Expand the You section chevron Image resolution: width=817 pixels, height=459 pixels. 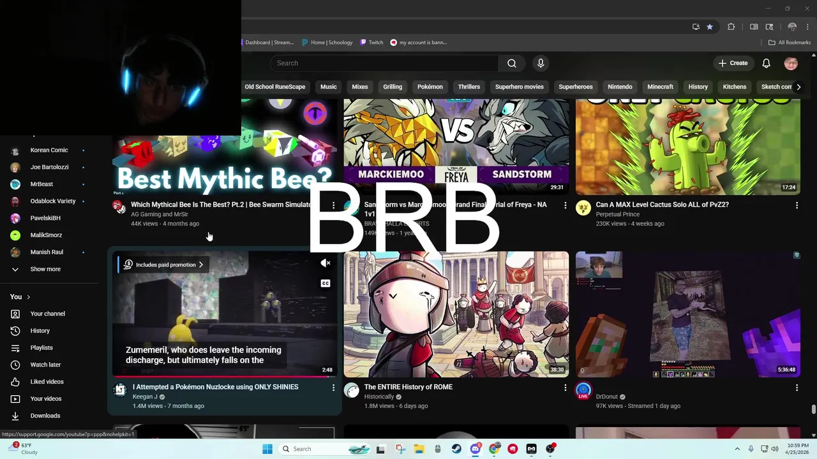tap(28, 297)
